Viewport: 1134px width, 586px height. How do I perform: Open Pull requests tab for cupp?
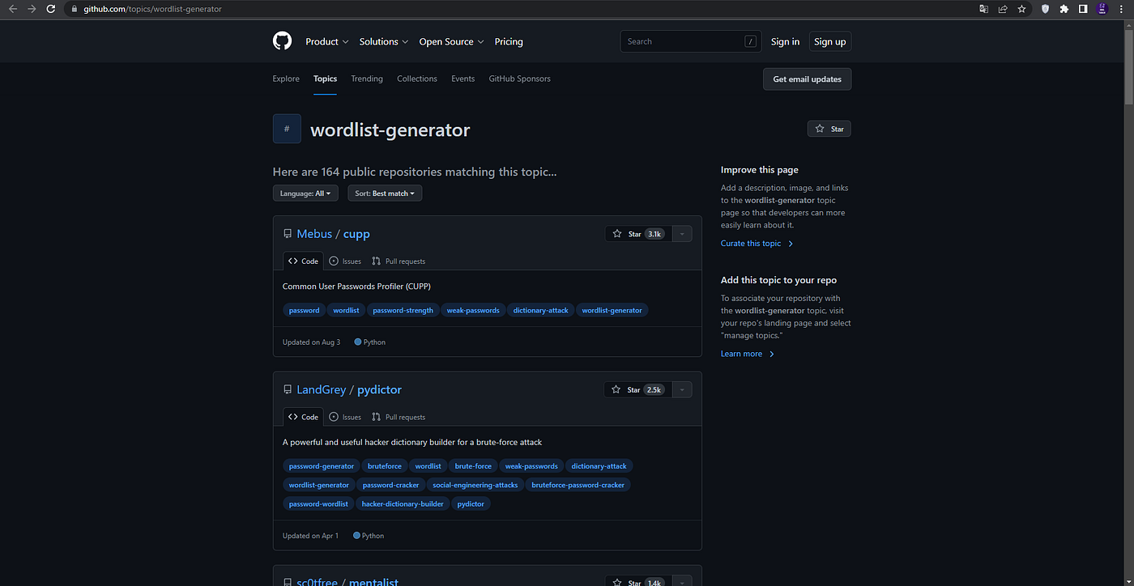(399, 261)
